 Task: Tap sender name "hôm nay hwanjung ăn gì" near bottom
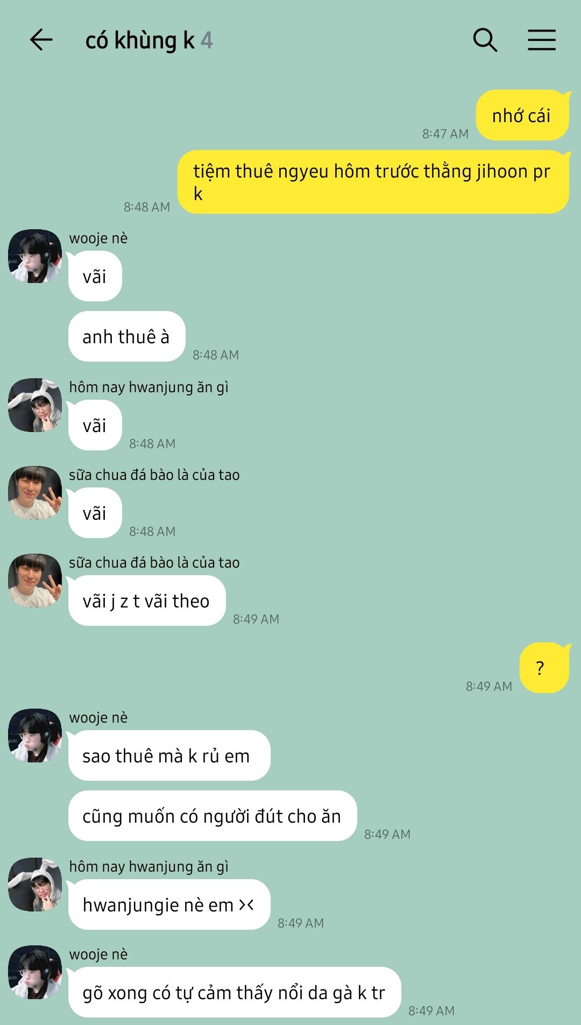point(149,866)
